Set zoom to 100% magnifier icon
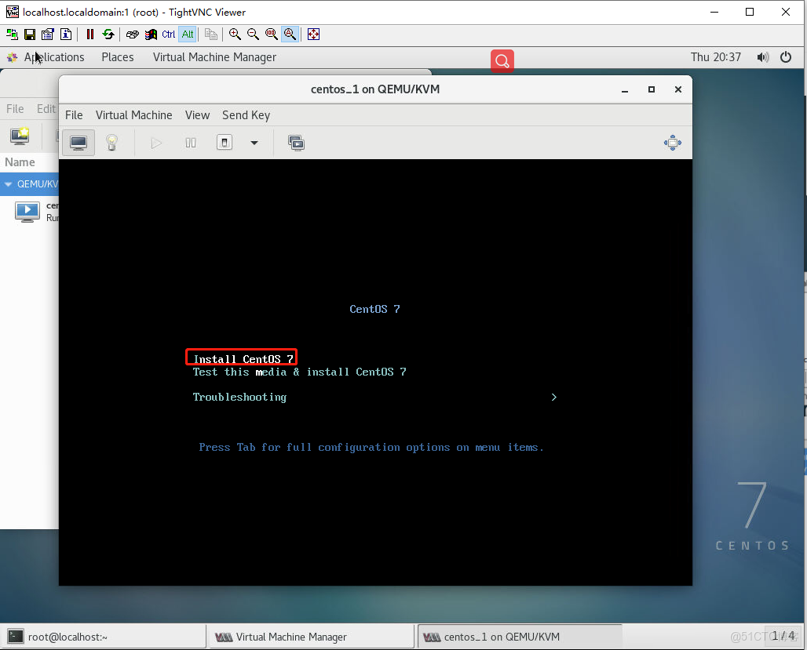 [272, 34]
